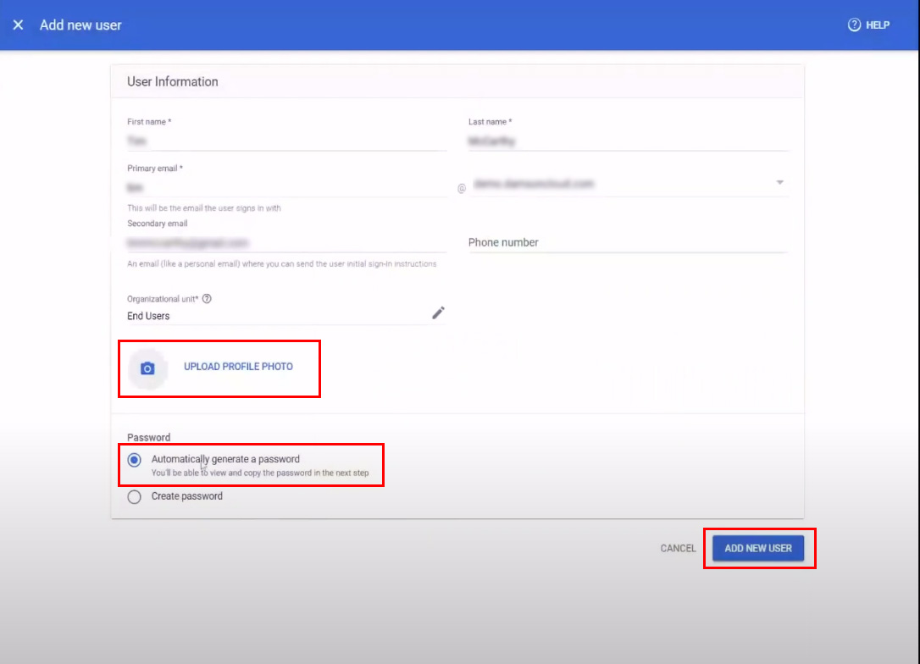Click the ADD NEW USER button

[757, 548]
